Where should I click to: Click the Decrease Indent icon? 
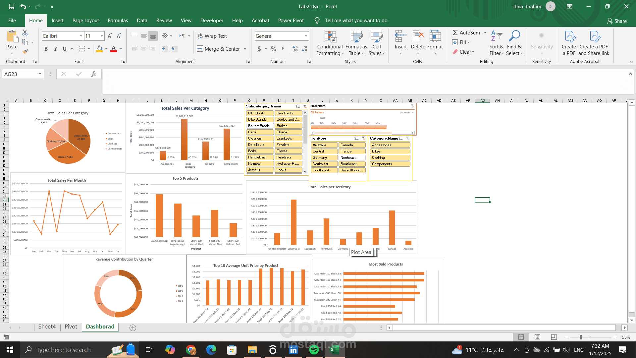[x=165, y=49]
